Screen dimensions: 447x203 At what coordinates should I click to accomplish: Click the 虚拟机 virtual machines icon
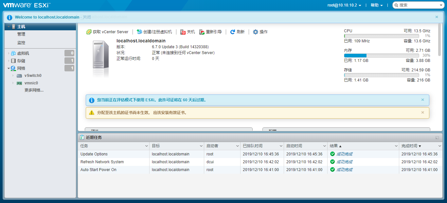13,53
